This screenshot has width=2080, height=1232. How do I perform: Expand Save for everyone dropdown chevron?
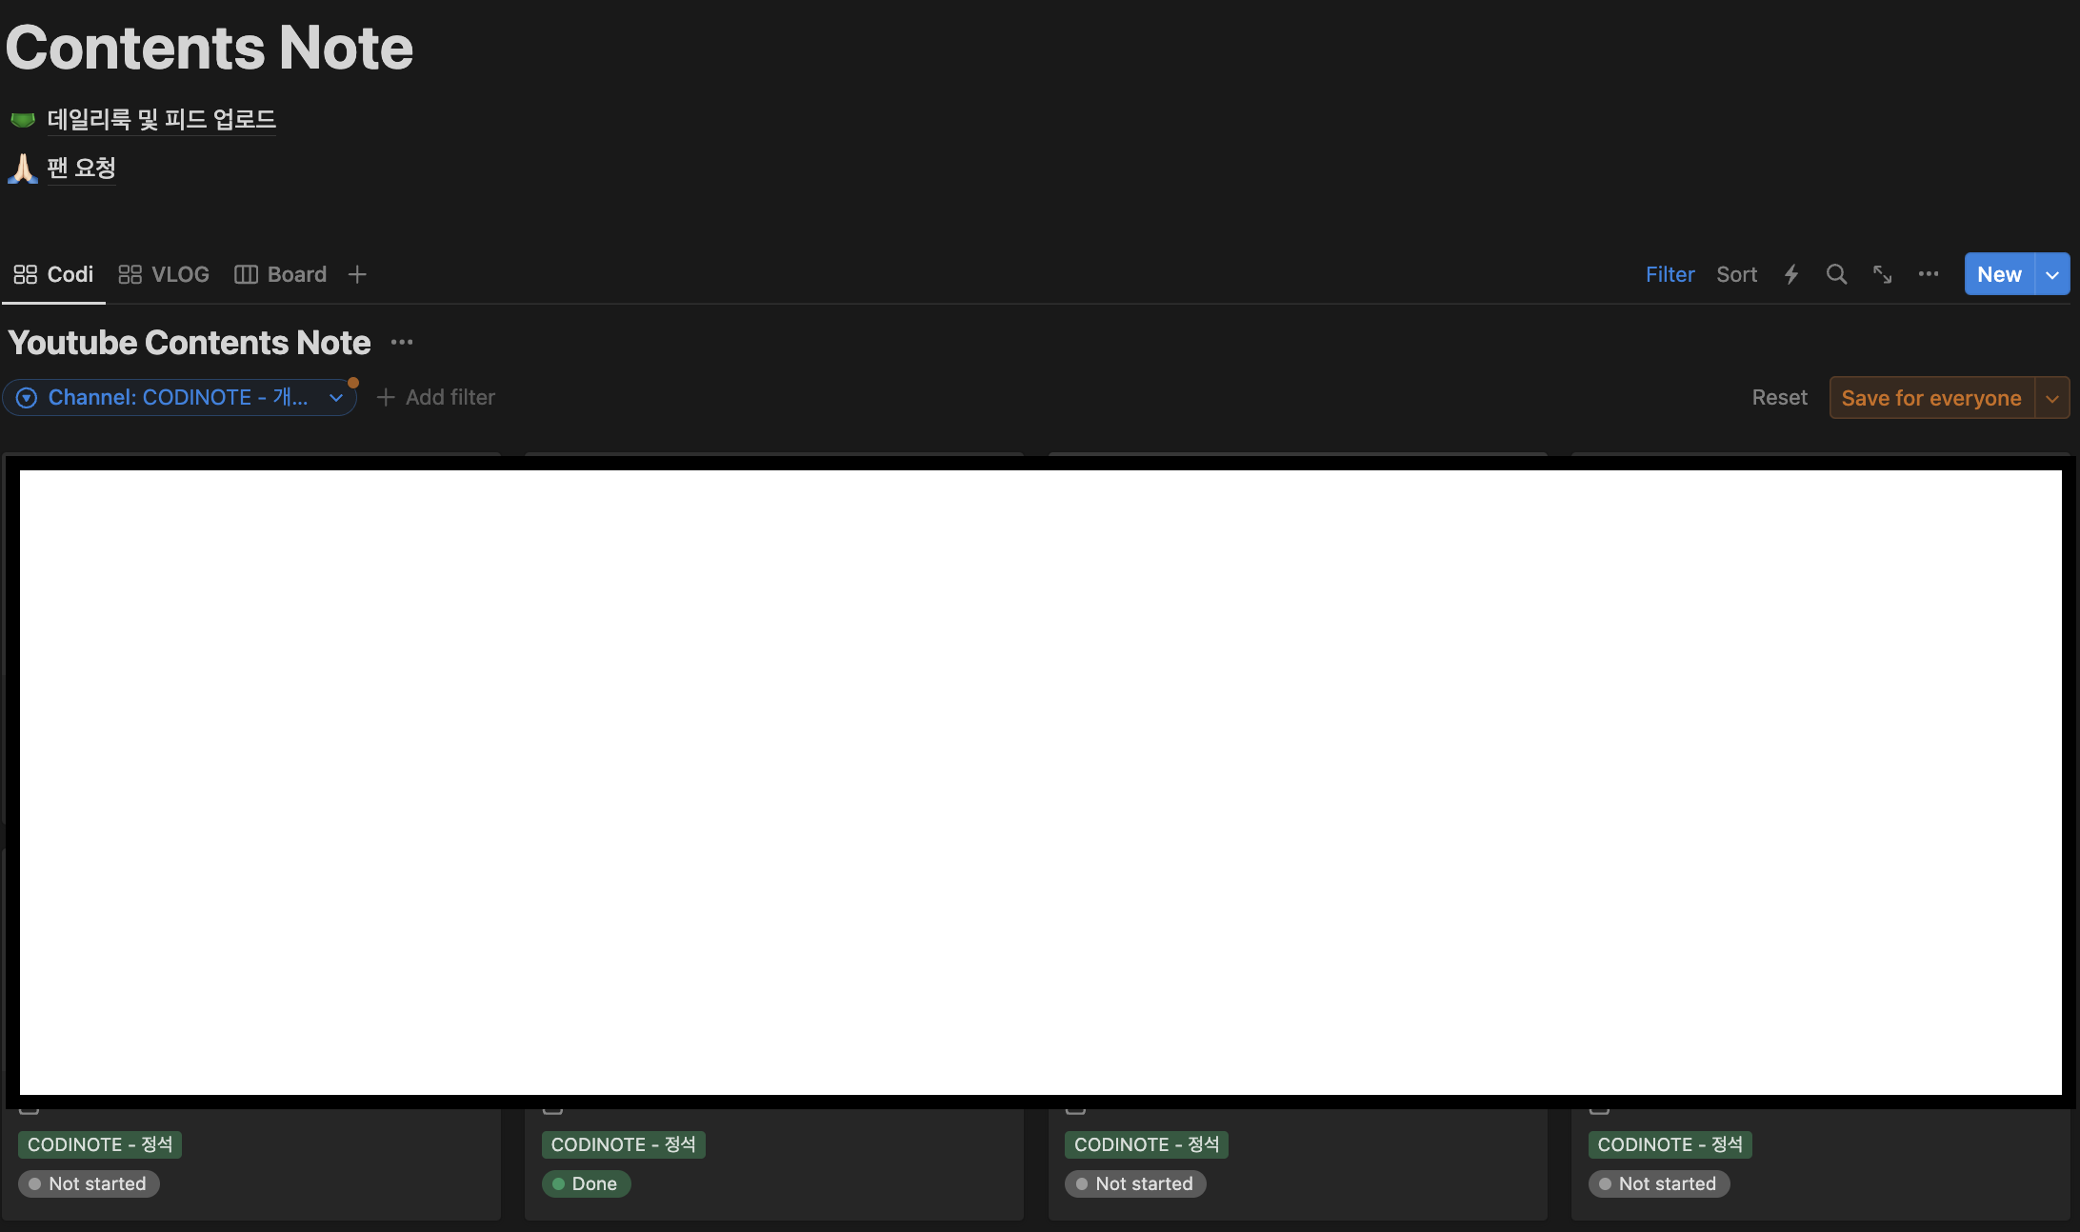(2052, 398)
